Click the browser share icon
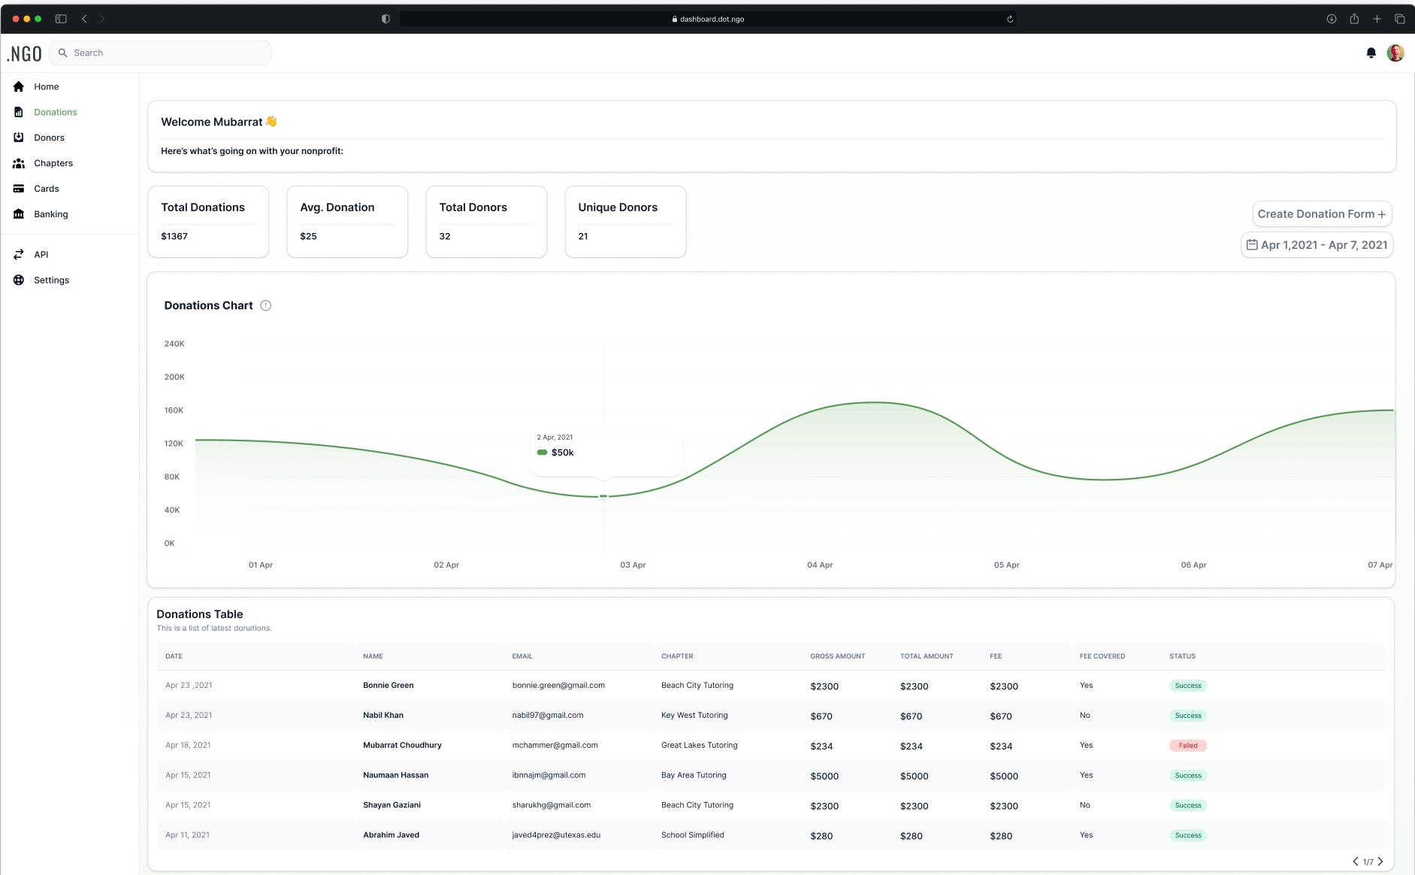 coord(1354,19)
